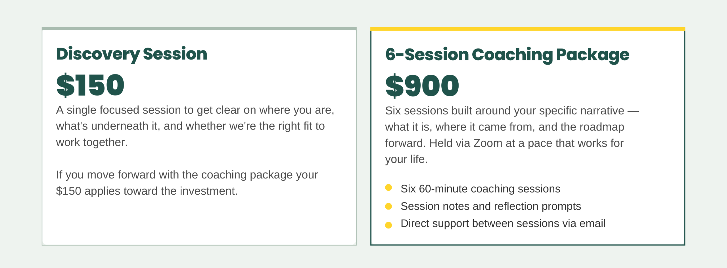Click the yellow bullet beside Session notes

(388, 206)
